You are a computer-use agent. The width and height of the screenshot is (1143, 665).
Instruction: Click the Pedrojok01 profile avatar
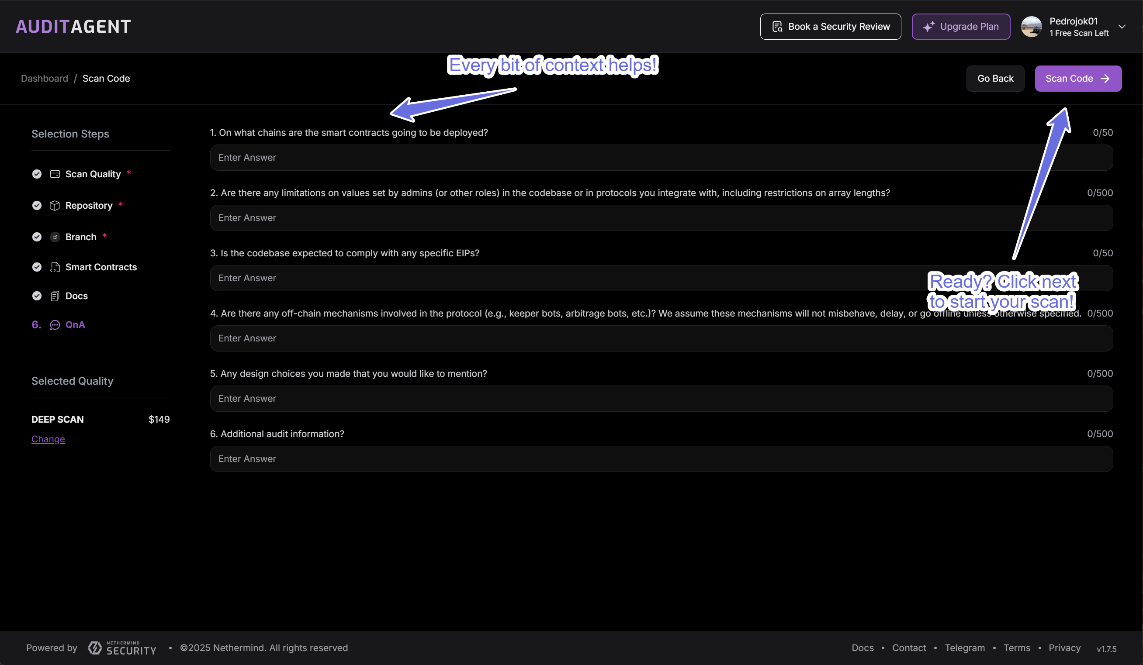pos(1031,27)
